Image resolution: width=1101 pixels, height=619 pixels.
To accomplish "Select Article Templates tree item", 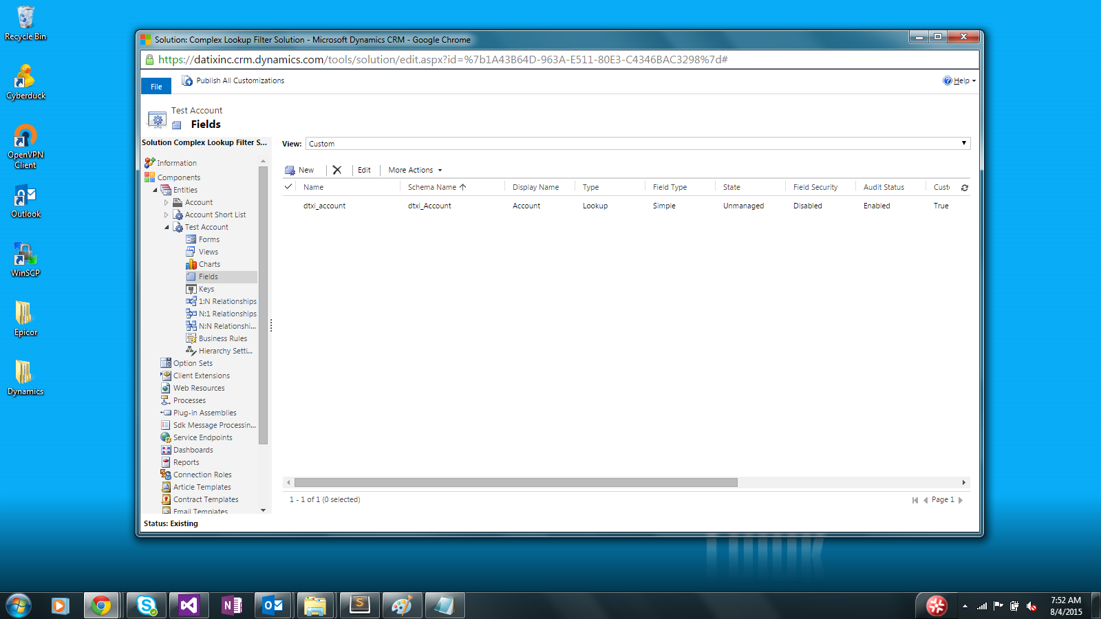I will 202,487.
